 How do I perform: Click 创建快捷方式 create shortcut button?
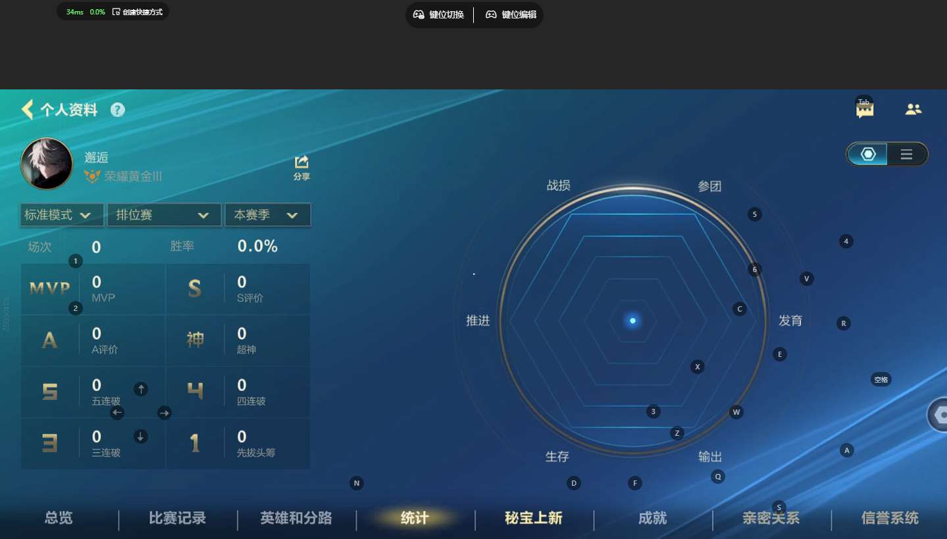(x=138, y=12)
